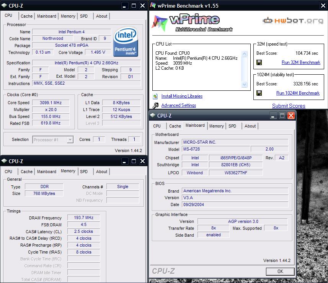
Task: Click the wPrime title bar icon
Action: (x=153, y=5)
